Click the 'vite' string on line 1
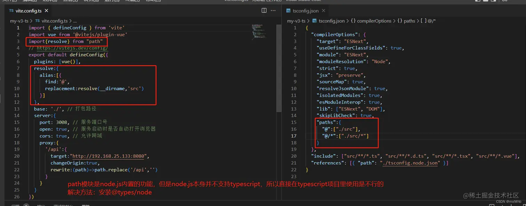 tap(116, 28)
